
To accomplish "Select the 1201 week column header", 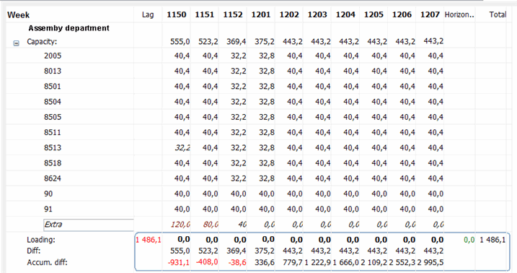I will (261, 14).
